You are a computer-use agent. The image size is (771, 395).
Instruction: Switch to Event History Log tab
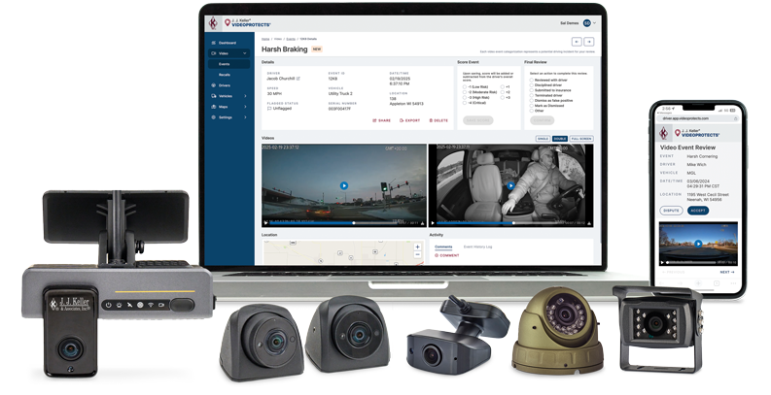[x=477, y=247]
